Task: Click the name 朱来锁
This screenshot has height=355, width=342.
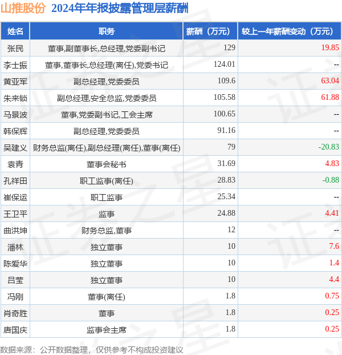Action: point(15,98)
